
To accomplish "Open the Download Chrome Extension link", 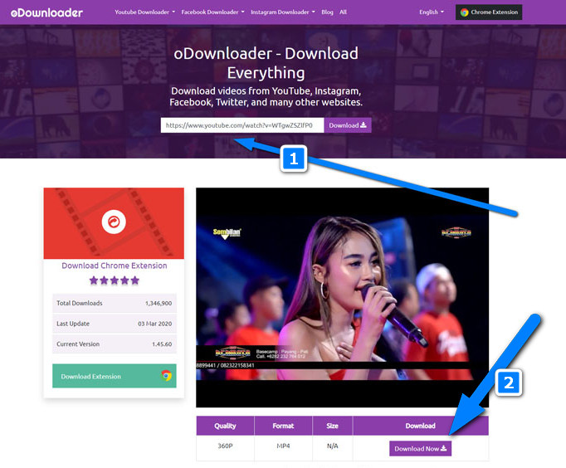I will (x=114, y=266).
